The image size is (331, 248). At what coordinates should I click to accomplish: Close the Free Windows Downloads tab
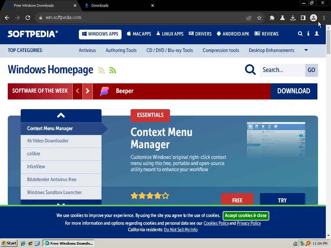pos(75,5)
